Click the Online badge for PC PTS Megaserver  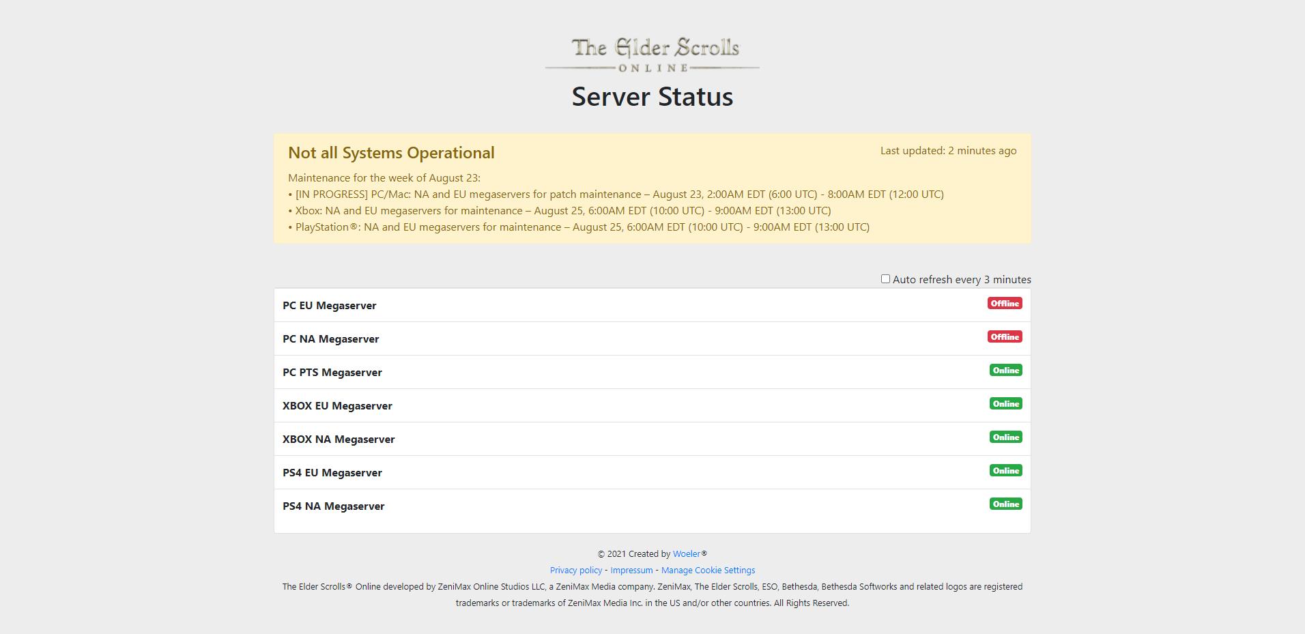(x=1006, y=370)
